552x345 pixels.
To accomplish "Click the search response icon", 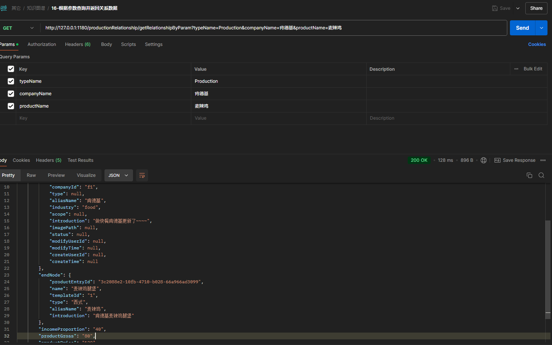I will (x=541, y=175).
